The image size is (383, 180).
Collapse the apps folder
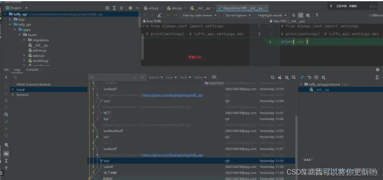point(15,30)
